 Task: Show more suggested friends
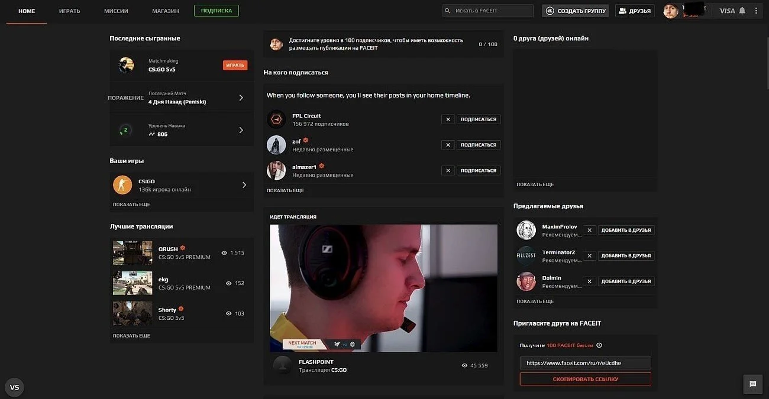point(535,301)
